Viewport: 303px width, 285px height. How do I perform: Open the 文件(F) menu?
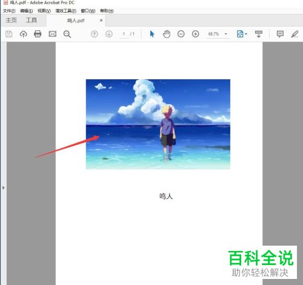pyautogui.click(x=9, y=11)
